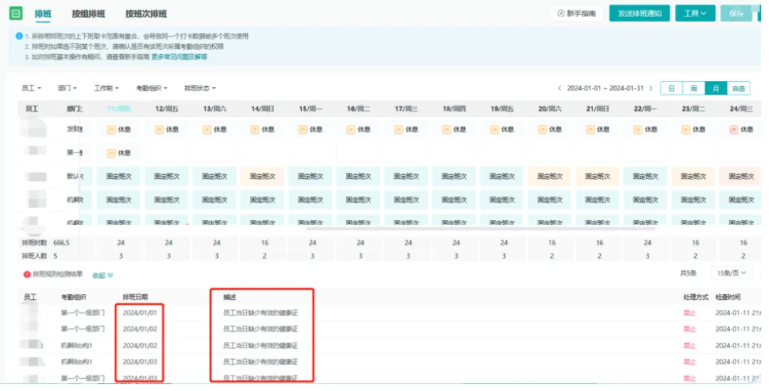This screenshot has width=769, height=391.
Task: Open the 工具 dropdown menu
Action: click(x=695, y=14)
